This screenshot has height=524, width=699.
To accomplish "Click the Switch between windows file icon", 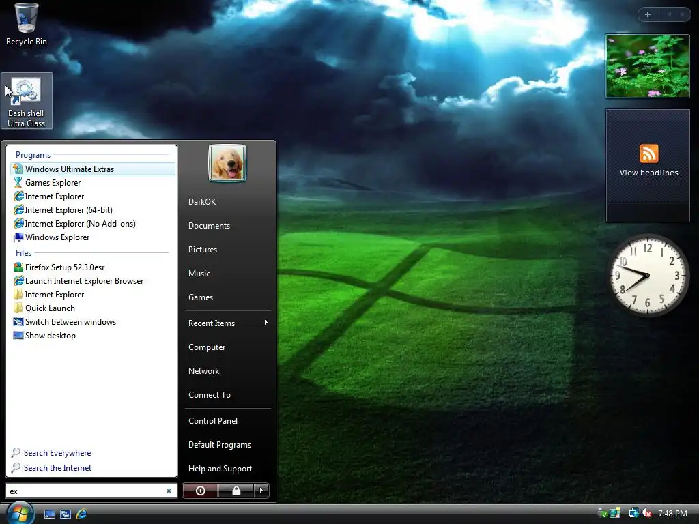I will (18, 322).
